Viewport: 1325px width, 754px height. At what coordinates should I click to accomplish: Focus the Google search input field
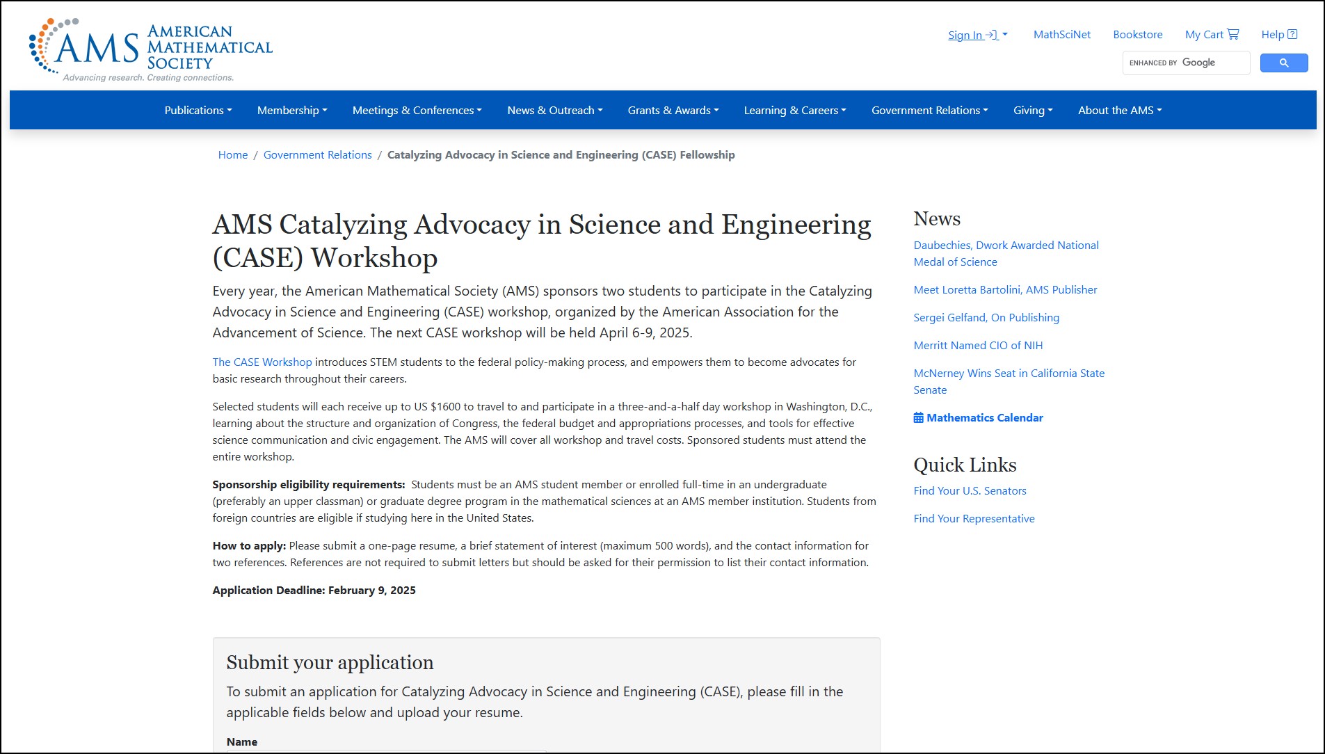click(1186, 63)
